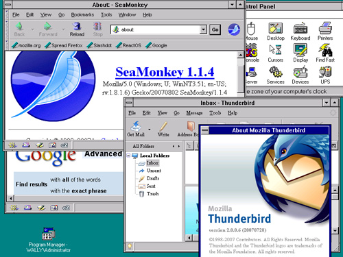This screenshot has width=343, height=257.
Task: Click Thunderbird pane horizontal scrollbar left arrow
Action: click(189, 238)
